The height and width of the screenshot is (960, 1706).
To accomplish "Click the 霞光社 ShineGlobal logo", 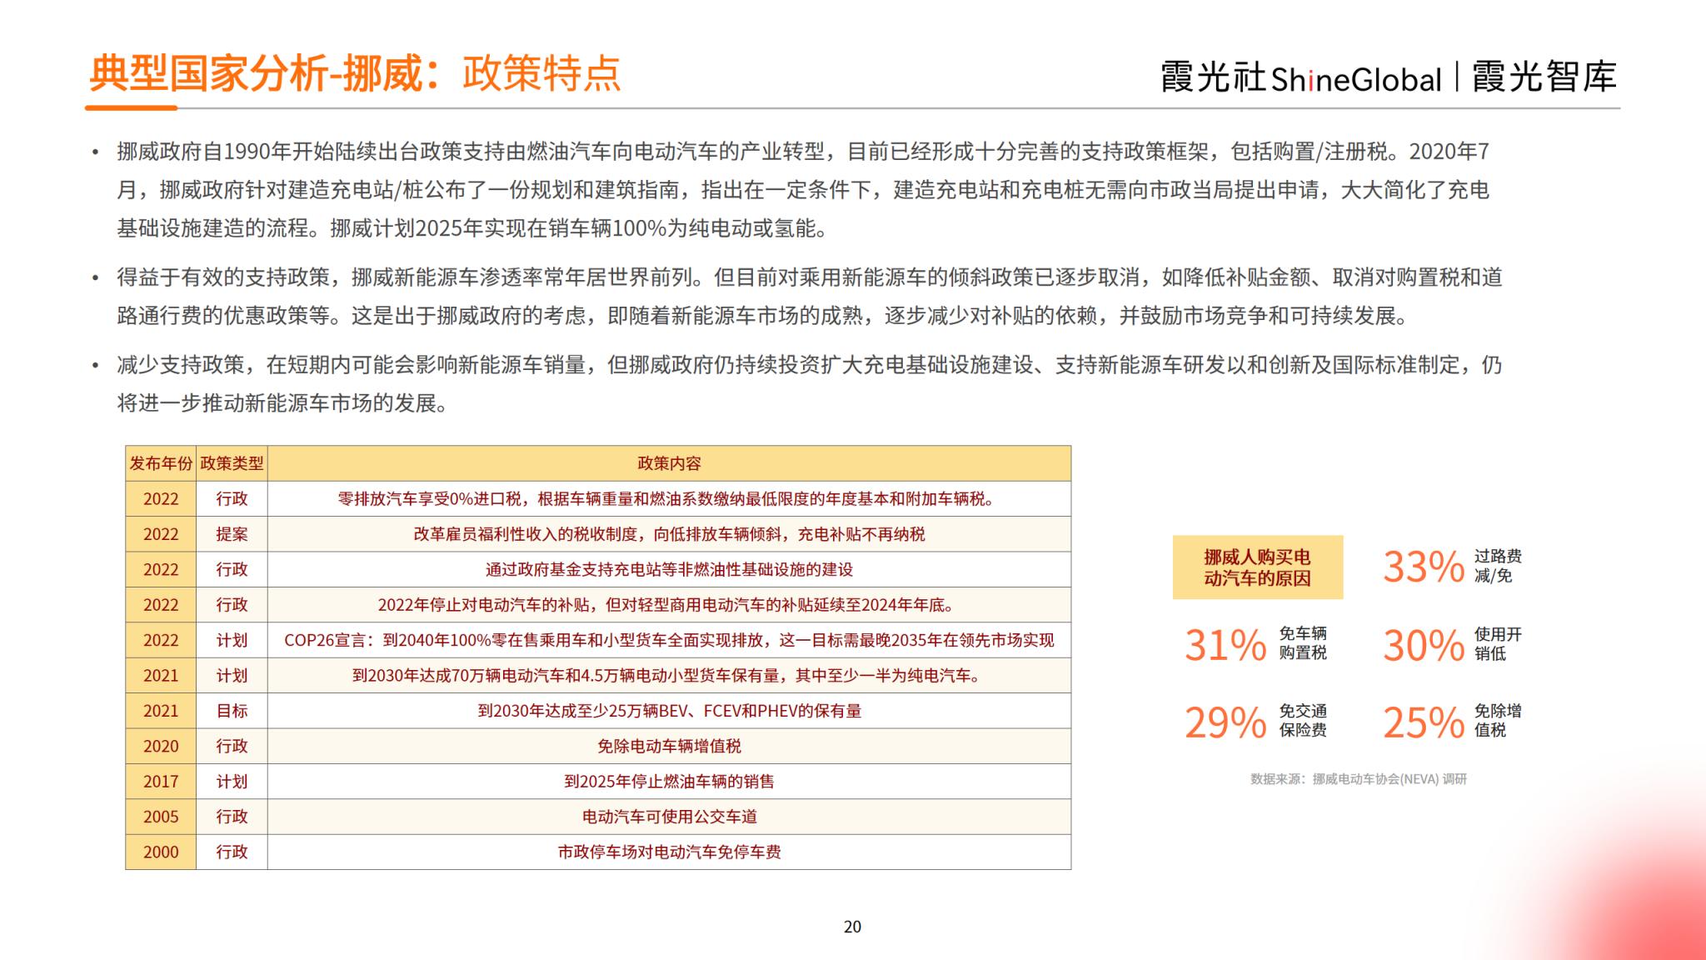I will click(x=1300, y=78).
